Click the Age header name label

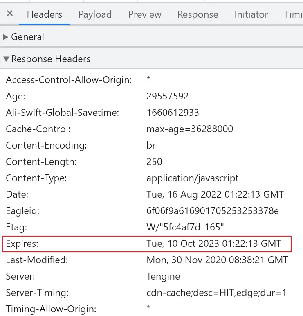(16, 96)
